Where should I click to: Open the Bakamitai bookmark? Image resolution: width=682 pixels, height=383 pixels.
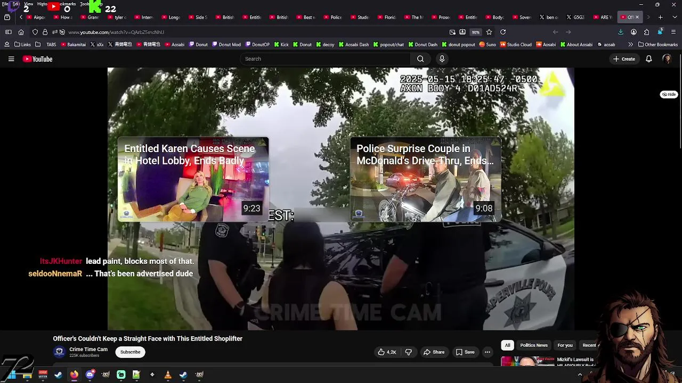tap(72, 45)
